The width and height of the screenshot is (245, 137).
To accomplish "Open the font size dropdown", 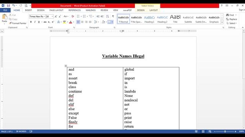I will (52, 16).
